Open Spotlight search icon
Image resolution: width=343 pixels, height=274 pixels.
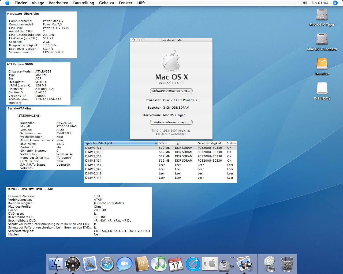[335, 3]
